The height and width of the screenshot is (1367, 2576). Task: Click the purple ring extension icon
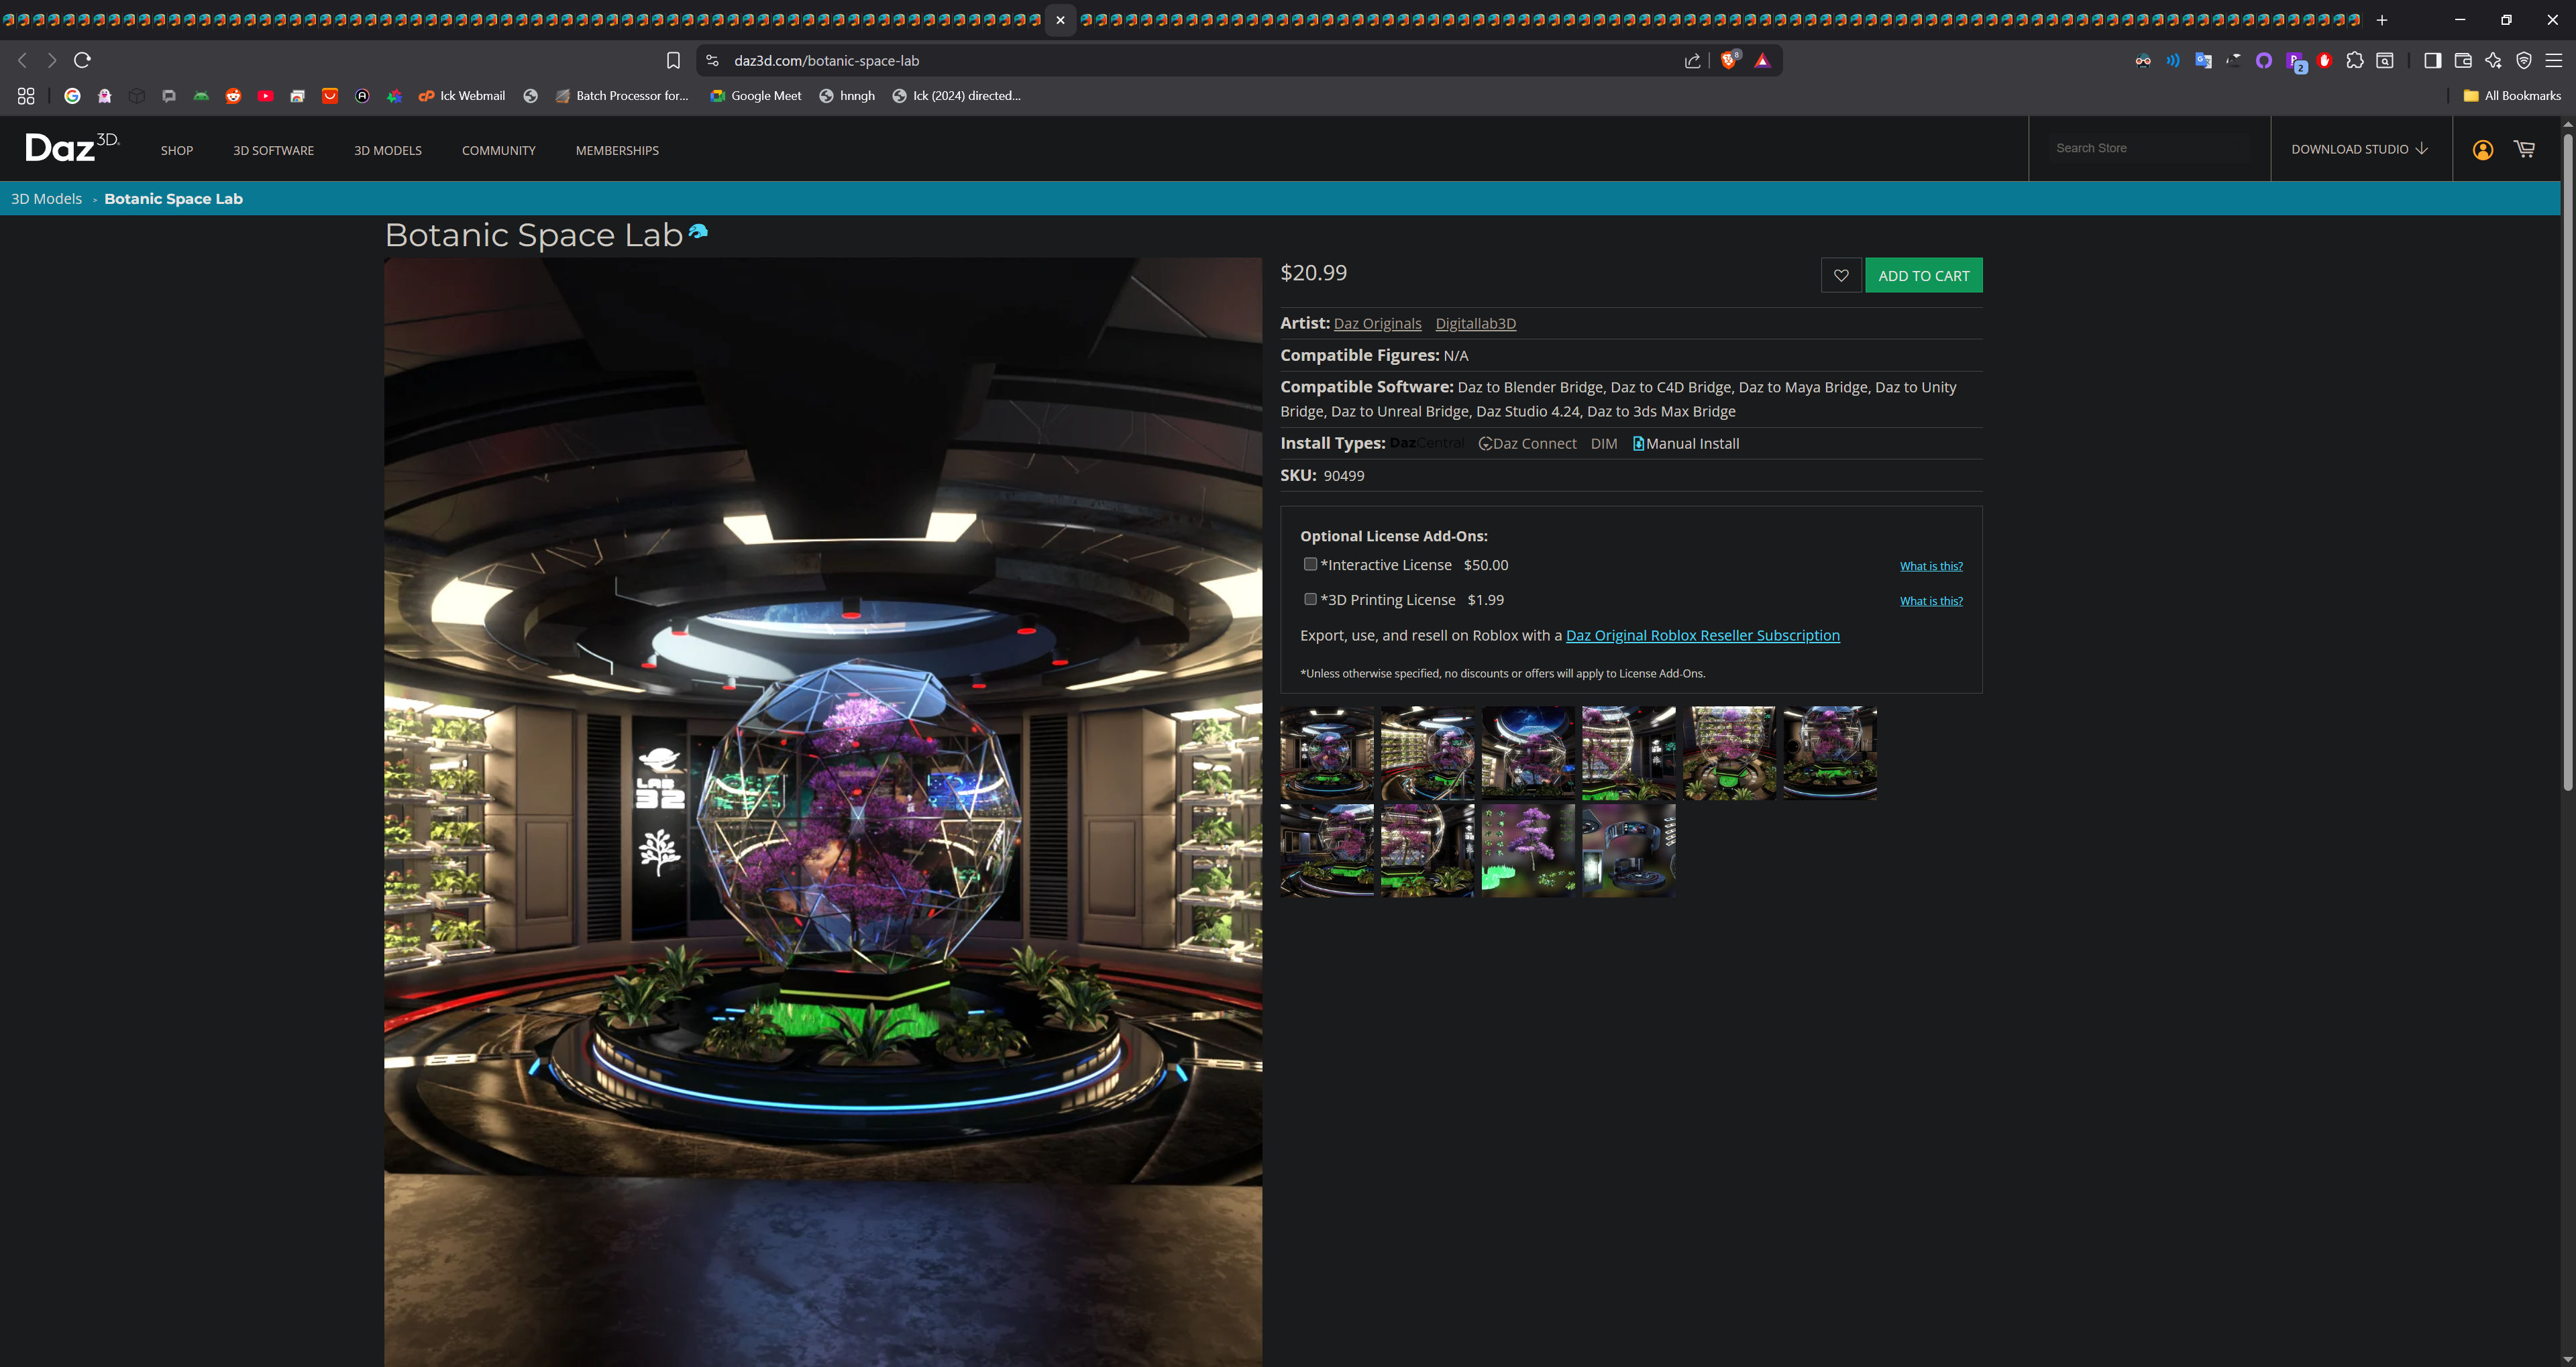tap(2264, 61)
